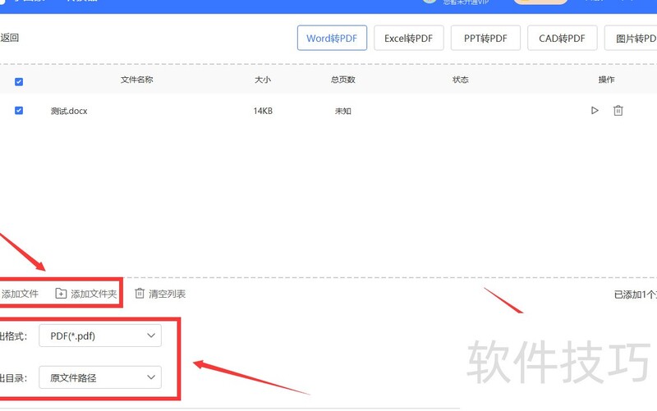Delete 测试.docx using the row trash icon
Image resolution: width=657 pixels, height=411 pixels.
pos(618,111)
